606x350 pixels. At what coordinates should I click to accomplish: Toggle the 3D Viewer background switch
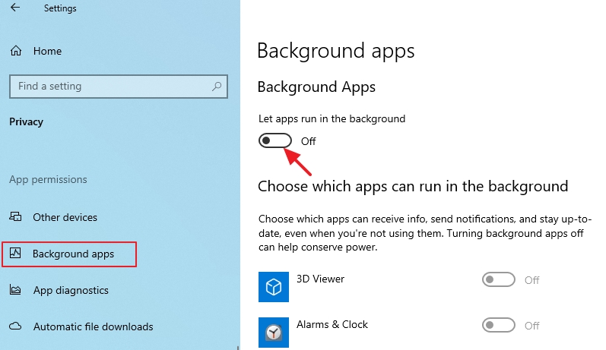(498, 279)
